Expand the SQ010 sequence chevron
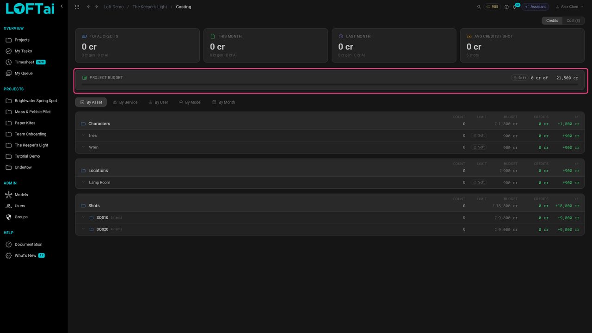592x333 pixels. (x=83, y=217)
